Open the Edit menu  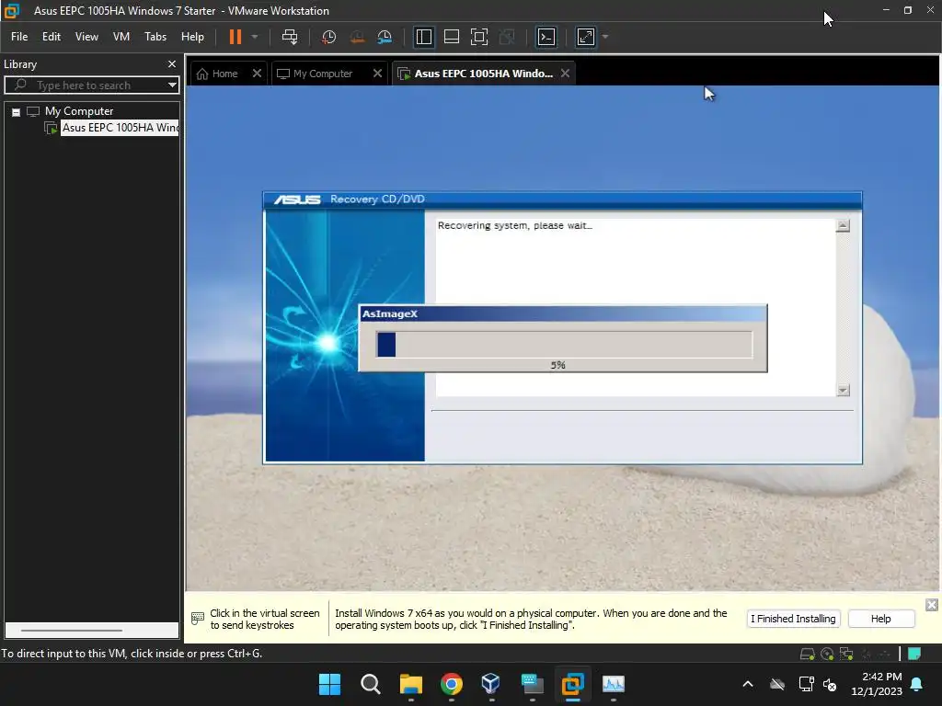click(52, 37)
